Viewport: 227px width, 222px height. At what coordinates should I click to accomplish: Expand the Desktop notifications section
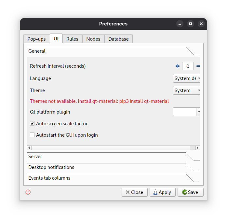(x=113, y=167)
